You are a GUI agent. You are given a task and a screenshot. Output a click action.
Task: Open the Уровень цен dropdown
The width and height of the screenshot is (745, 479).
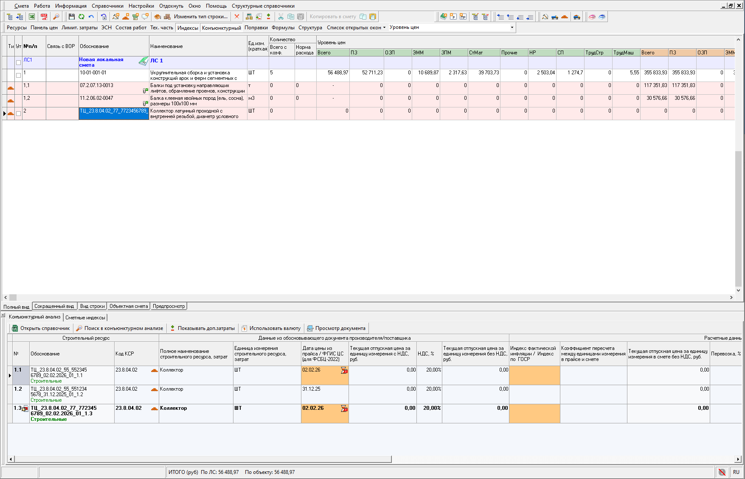click(512, 28)
